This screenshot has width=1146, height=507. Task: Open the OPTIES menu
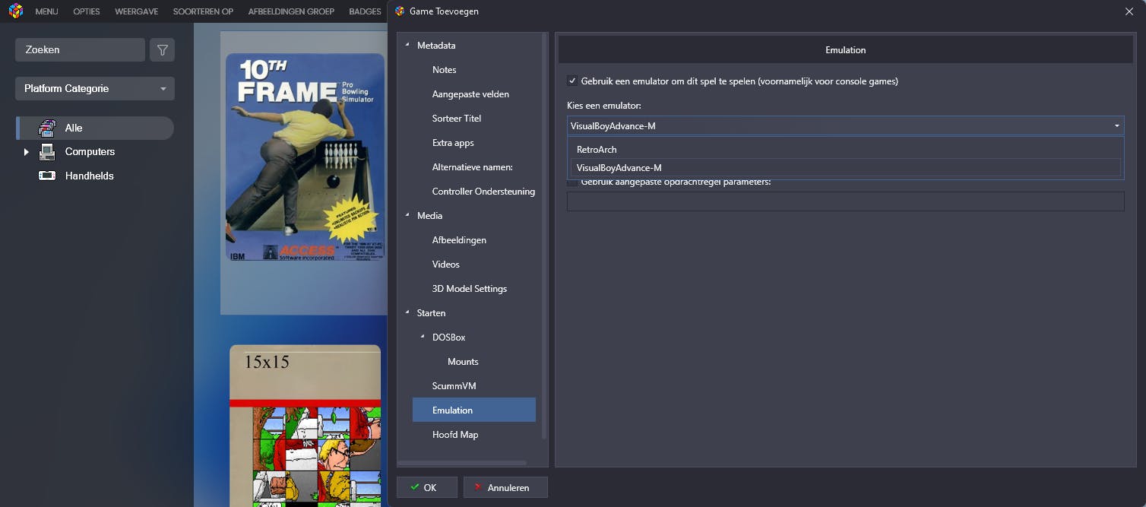coord(87,11)
